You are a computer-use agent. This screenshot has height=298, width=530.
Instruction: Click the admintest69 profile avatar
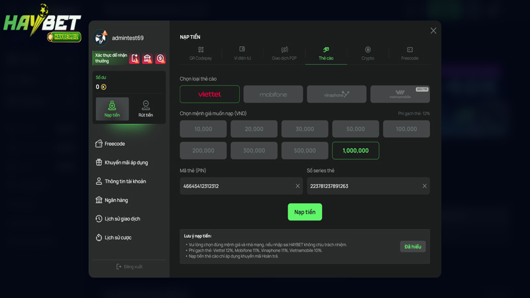101,38
